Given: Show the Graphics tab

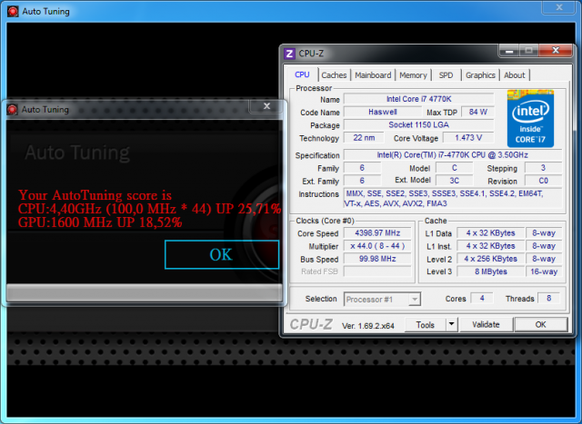Looking at the screenshot, I should [x=480, y=75].
